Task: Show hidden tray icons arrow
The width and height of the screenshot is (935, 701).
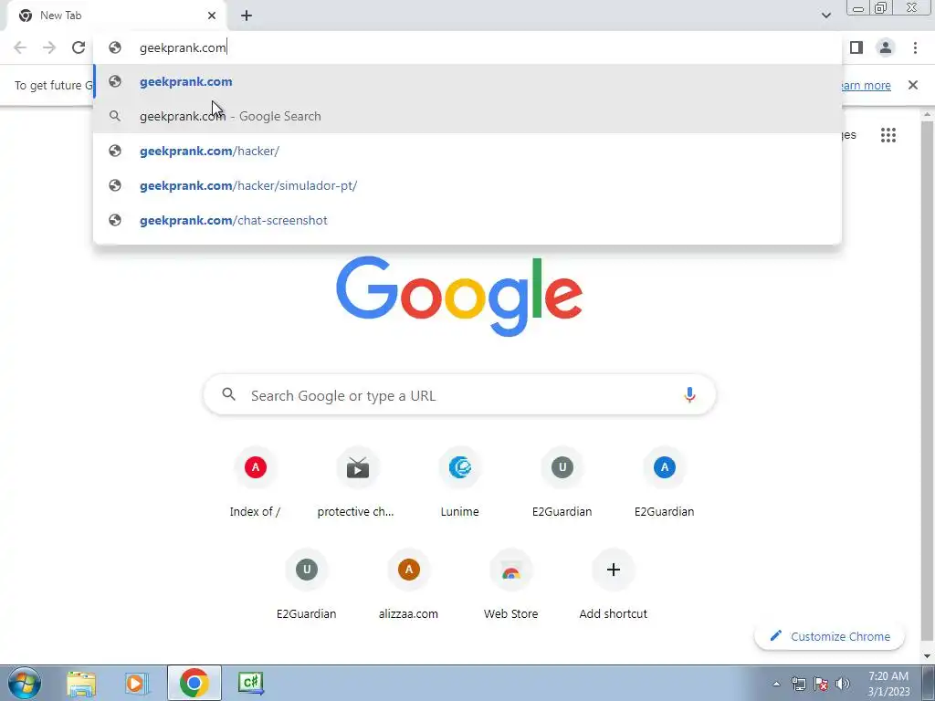Action: [776, 684]
